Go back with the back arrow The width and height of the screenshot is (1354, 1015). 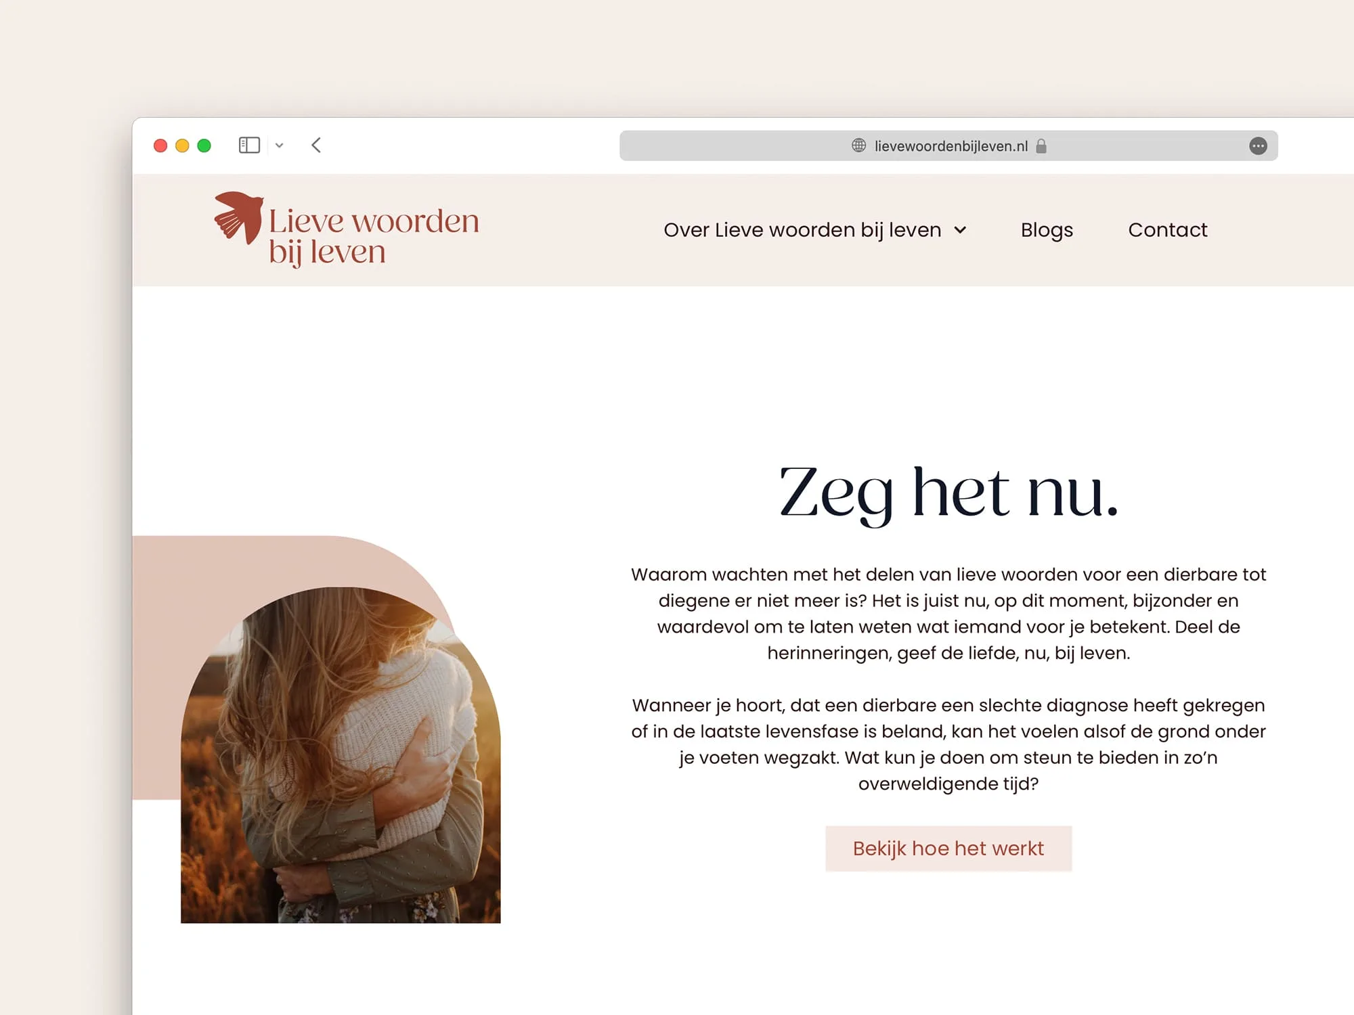[x=316, y=145]
